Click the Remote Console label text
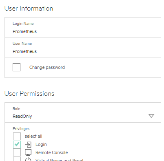 click(51, 152)
